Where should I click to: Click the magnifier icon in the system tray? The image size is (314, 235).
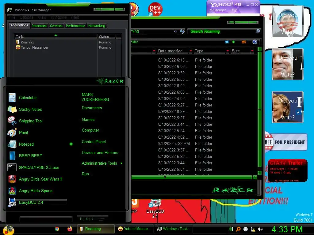click(x=238, y=229)
